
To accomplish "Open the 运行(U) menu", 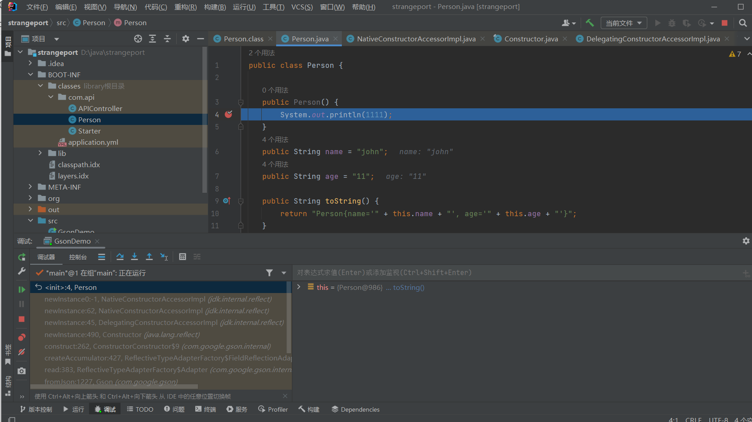I will (x=244, y=7).
